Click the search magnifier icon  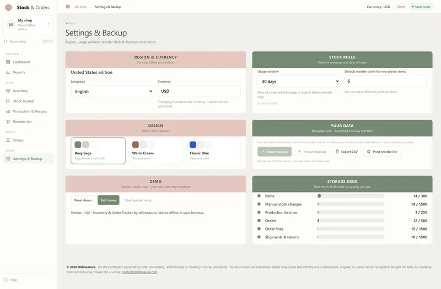(x=6, y=41)
